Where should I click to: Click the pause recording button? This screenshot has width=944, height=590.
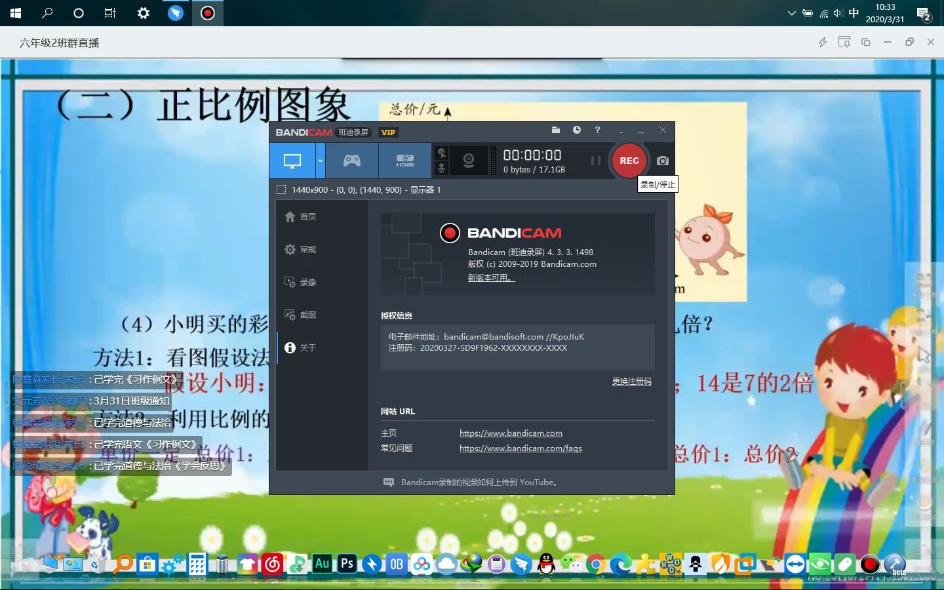pyautogui.click(x=595, y=161)
